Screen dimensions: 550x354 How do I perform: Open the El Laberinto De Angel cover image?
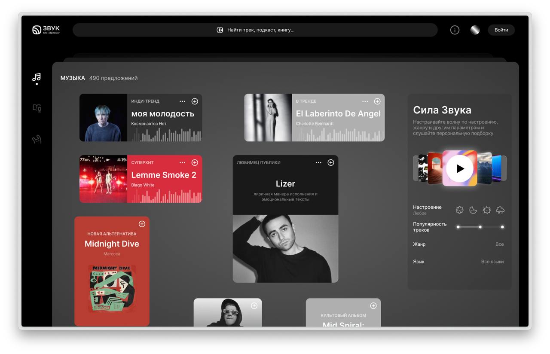(268, 118)
